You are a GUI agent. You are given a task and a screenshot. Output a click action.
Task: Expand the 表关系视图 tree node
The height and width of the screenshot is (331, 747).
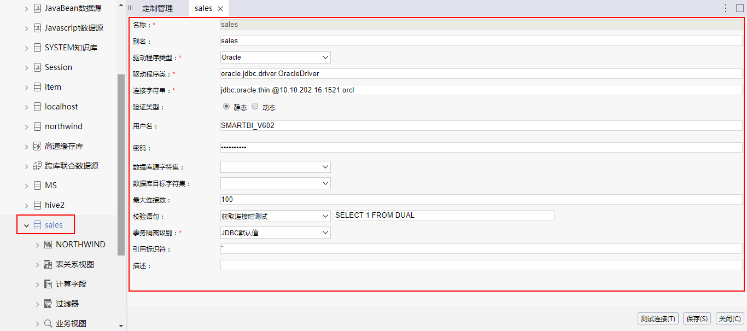click(37, 264)
